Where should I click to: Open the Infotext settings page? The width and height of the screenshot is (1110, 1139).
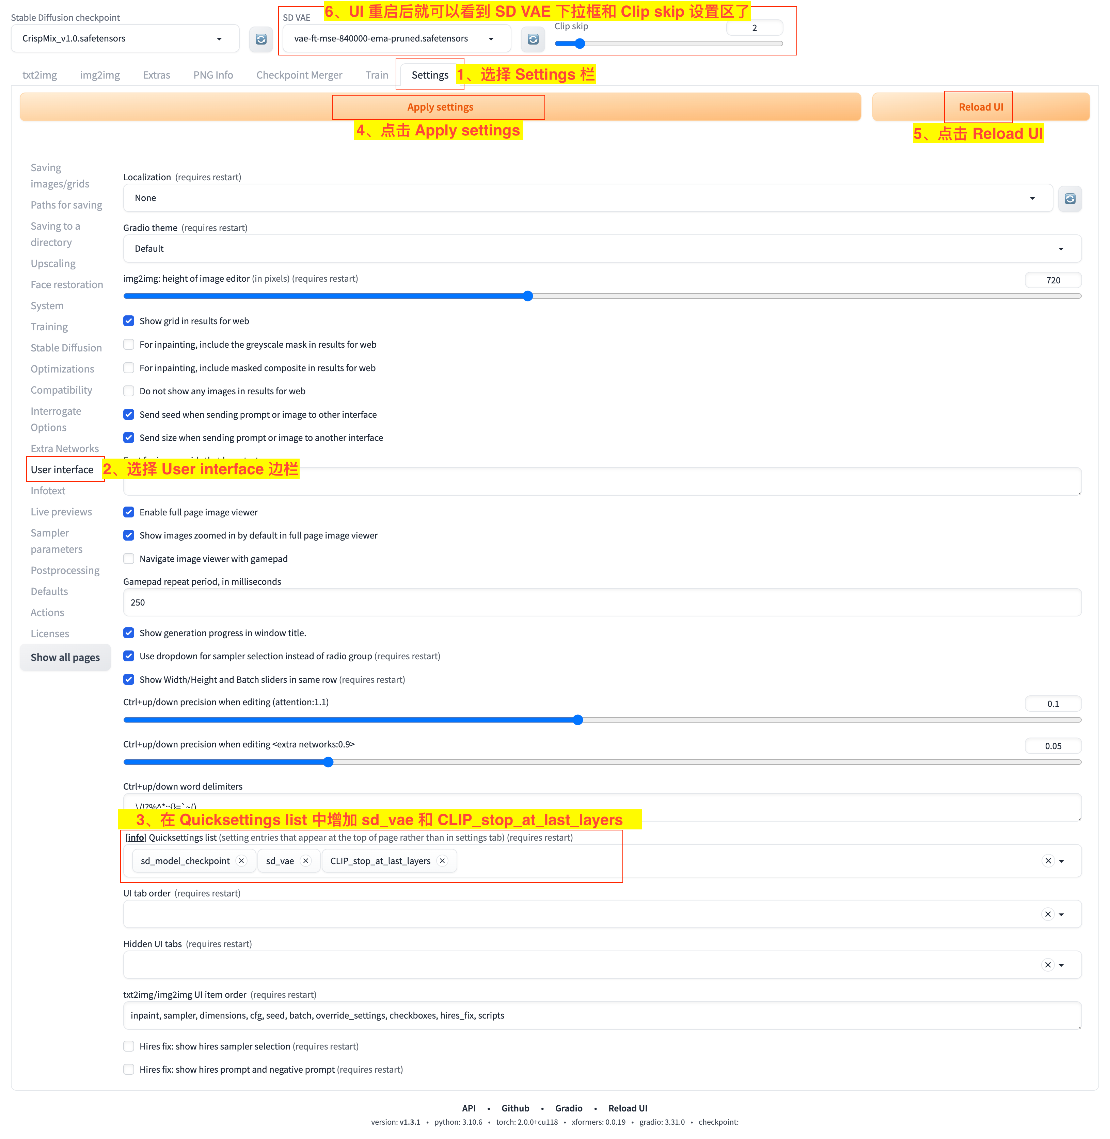click(48, 491)
